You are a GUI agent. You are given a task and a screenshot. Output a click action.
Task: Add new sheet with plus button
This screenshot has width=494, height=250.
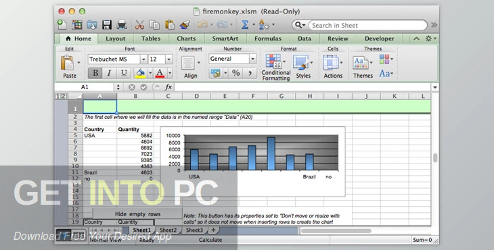(x=213, y=230)
